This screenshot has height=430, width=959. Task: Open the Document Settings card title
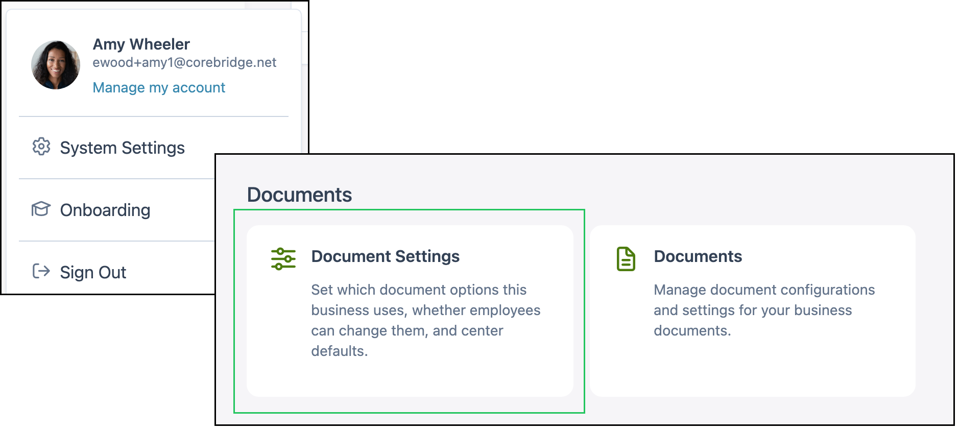coord(386,256)
